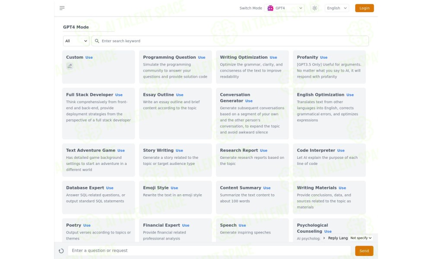This screenshot has width=432, height=259.
Task: Use the Emoji Style prompt
Action: click(x=175, y=188)
